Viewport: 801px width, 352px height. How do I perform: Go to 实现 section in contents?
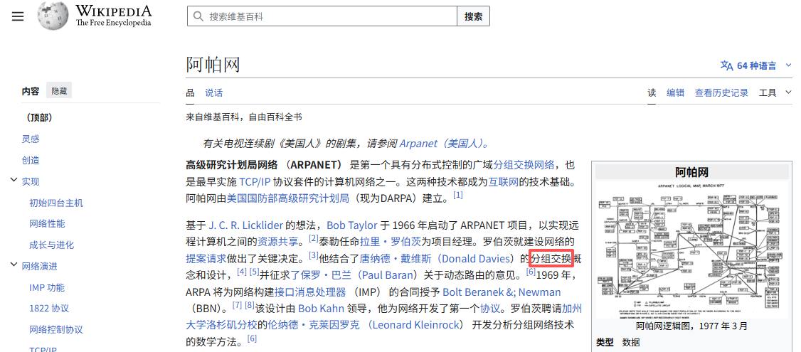click(31, 182)
